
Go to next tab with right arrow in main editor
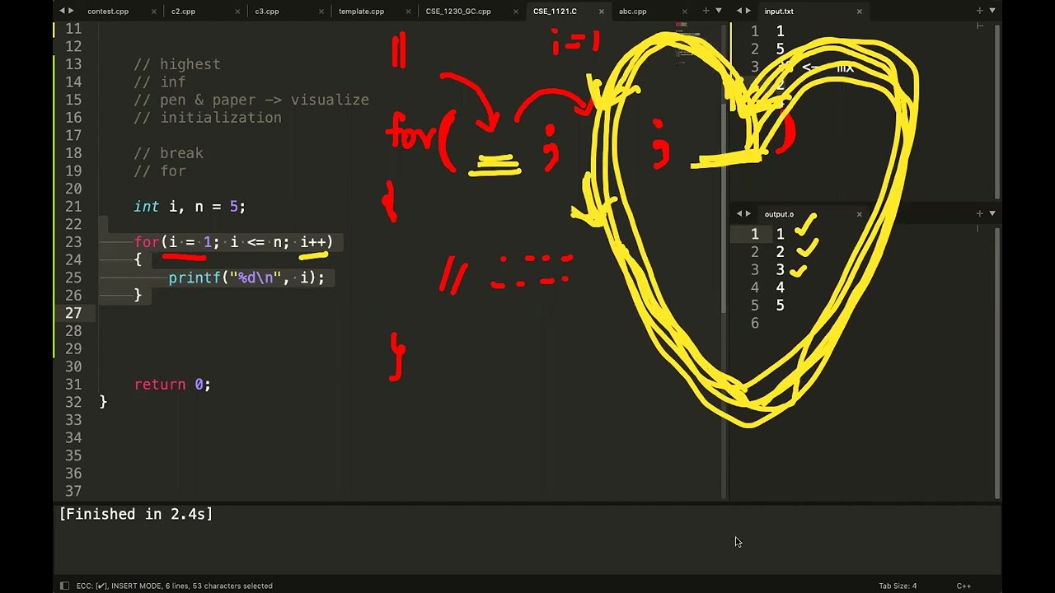pyautogui.click(x=72, y=11)
